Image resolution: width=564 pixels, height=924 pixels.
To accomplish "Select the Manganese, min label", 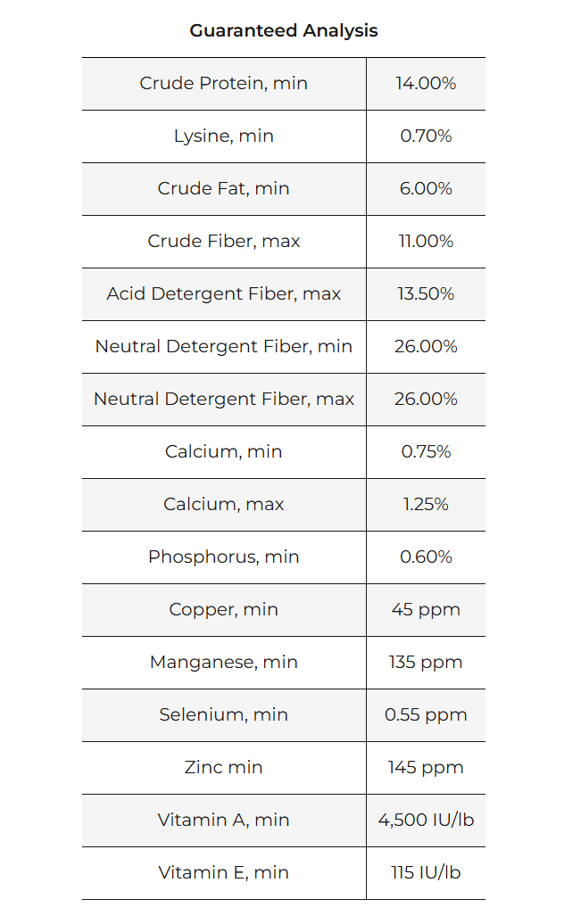I will pos(223,662).
